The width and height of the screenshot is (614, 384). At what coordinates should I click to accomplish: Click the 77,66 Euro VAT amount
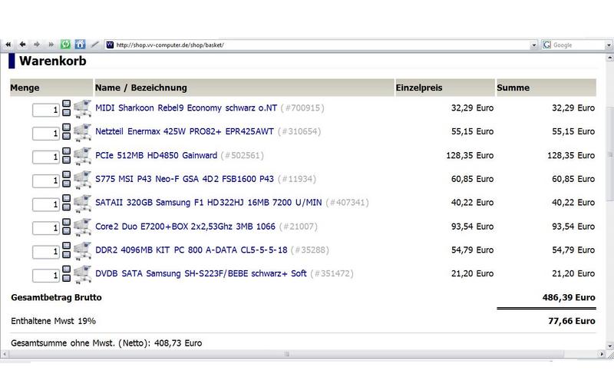(572, 321)
